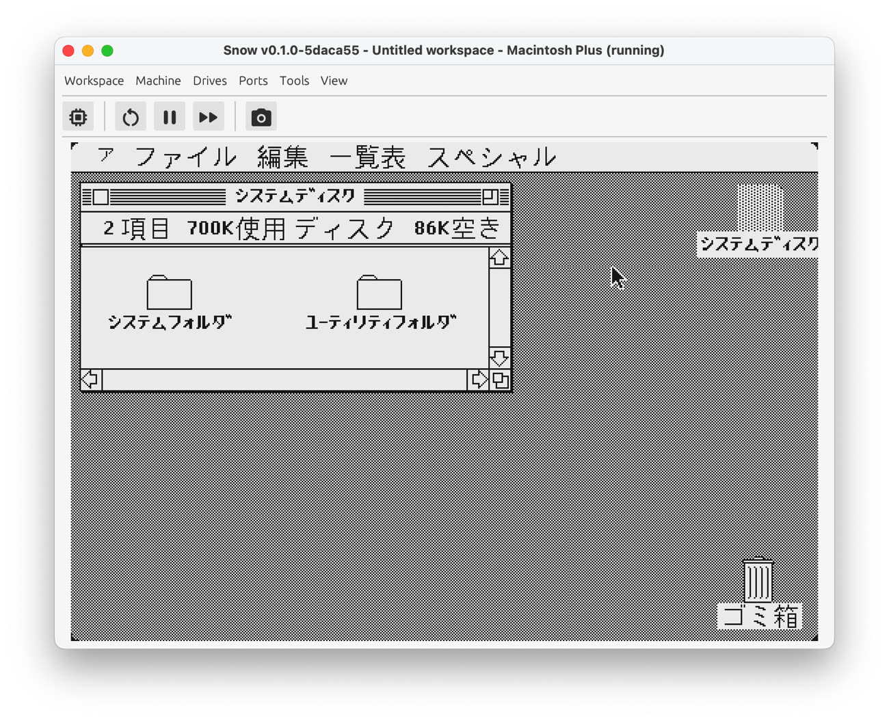The width and height of the screenshot is (889, 721).
Task: Click the vertical scrollbar up arrow
Action: coord(499,258)
